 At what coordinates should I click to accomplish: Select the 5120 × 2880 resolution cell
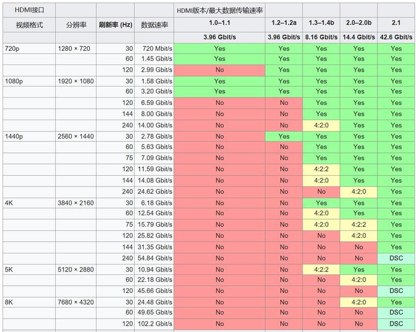point(76,270)
